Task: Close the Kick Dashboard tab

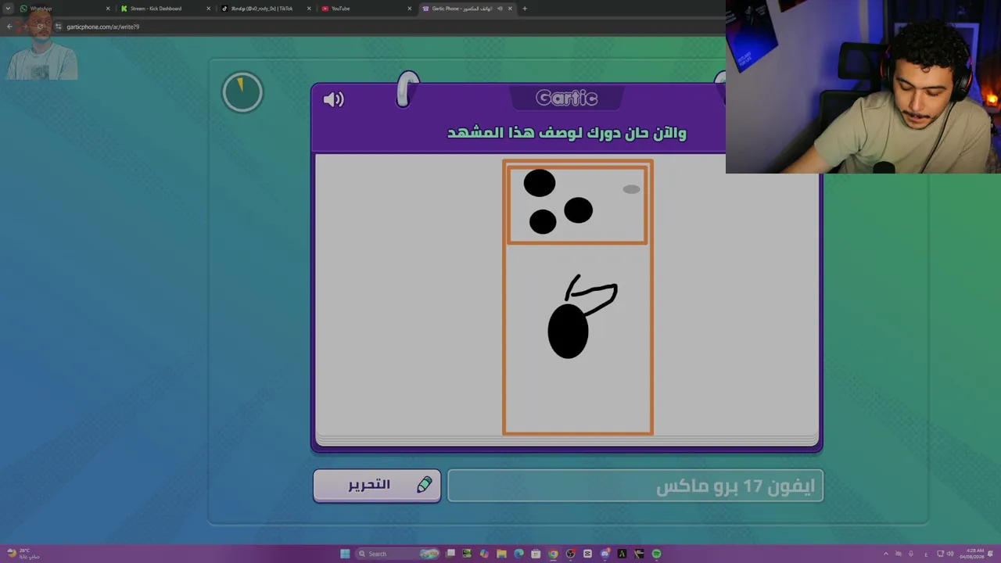Action: (x=208, y=9)
